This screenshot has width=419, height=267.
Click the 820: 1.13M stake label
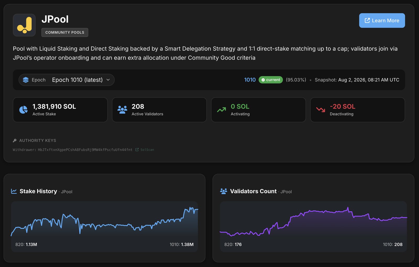tap(26, 245)
